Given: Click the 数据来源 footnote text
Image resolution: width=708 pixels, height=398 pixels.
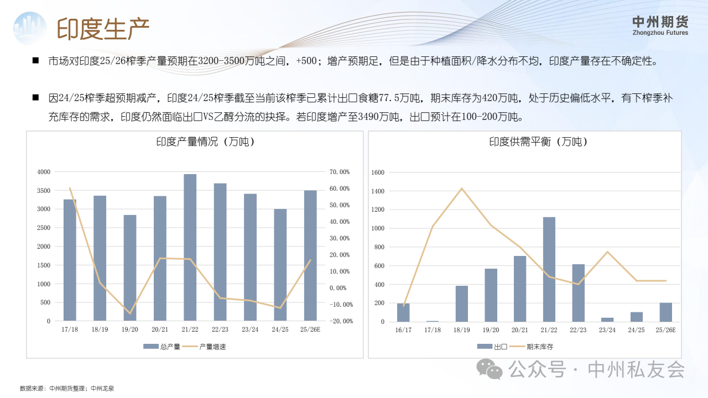Looking at the screenshot, I should click(x=66, y=389).
